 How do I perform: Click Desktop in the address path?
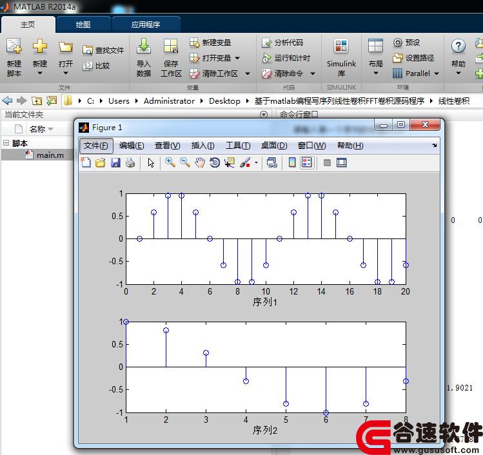coord(224,101)
